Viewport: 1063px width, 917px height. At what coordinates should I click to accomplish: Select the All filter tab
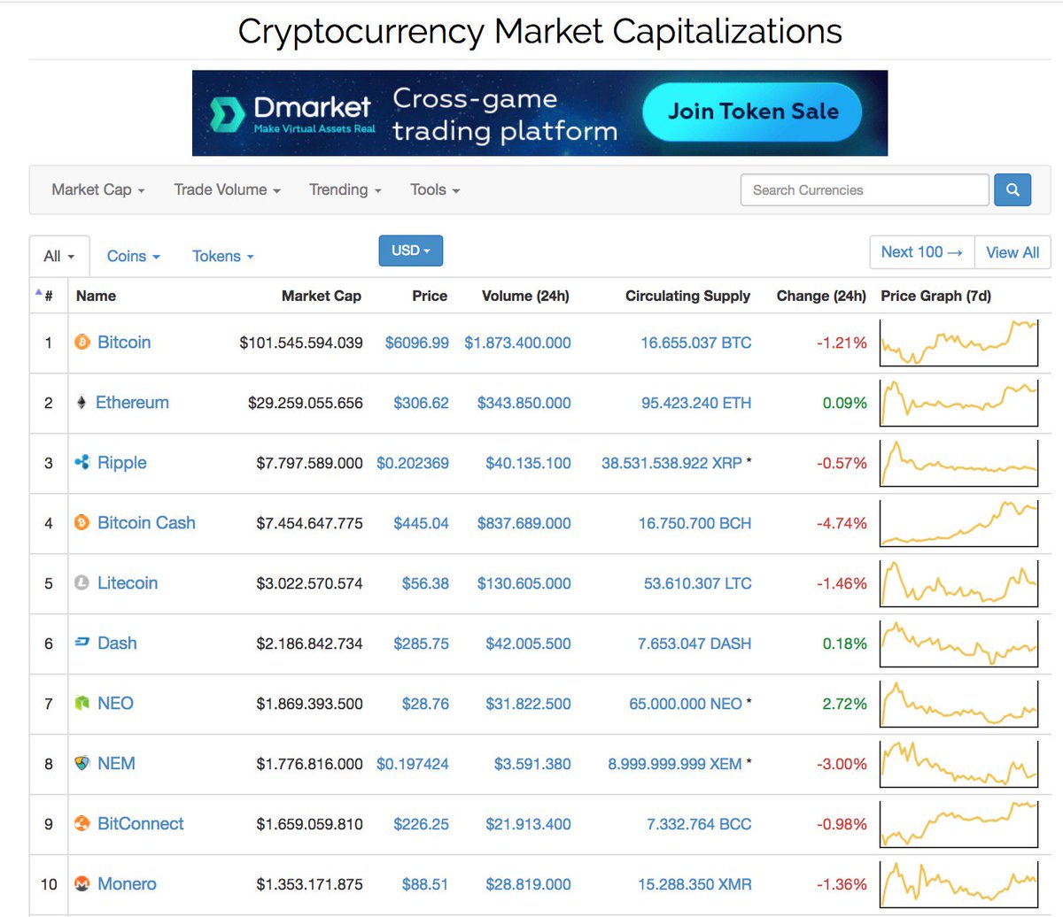(59, 256)
